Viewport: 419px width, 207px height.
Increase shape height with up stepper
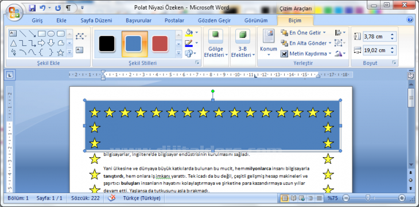tap(392, 34)
